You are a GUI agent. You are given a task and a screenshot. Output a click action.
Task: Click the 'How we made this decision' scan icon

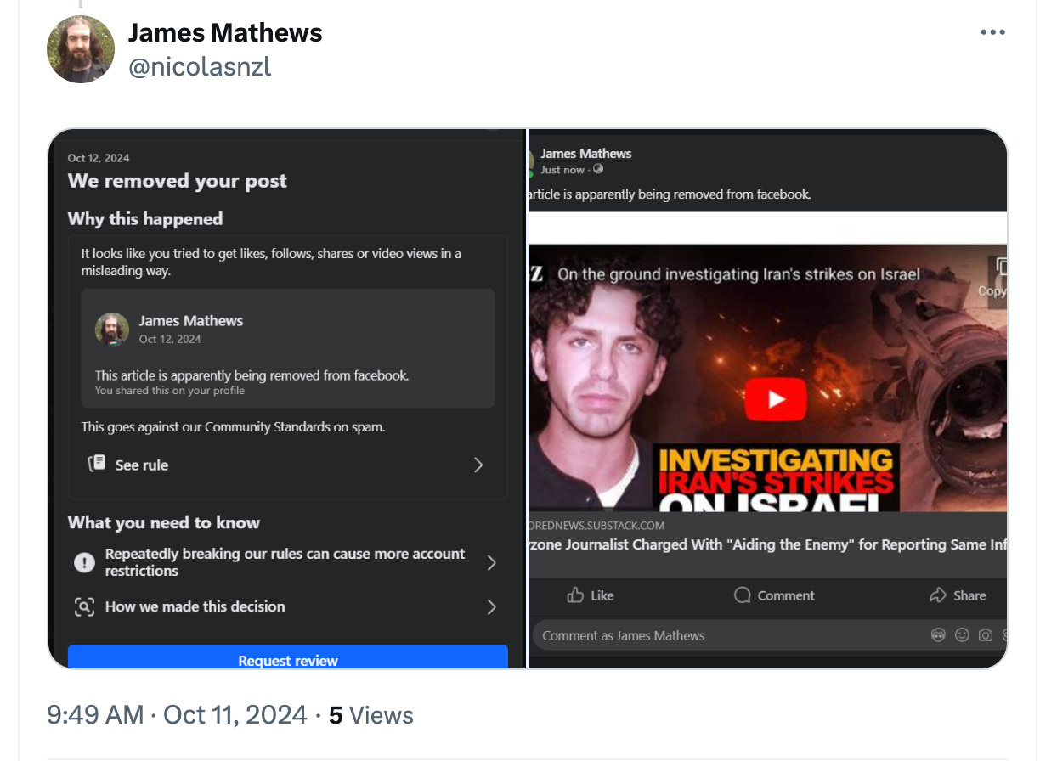click(x=84, y=606)
